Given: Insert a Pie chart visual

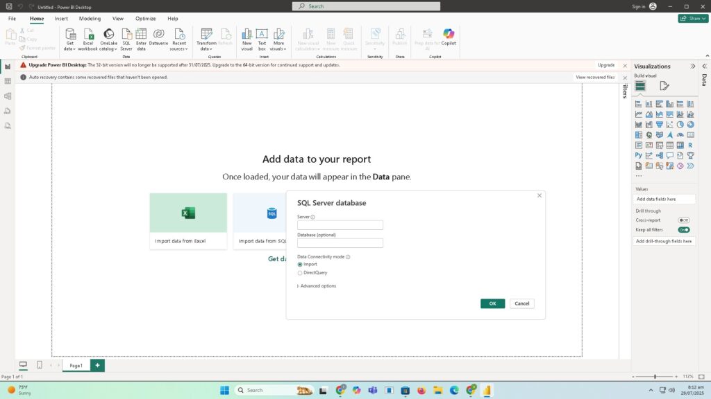Looking at the screenshot, I should point(680,125).
